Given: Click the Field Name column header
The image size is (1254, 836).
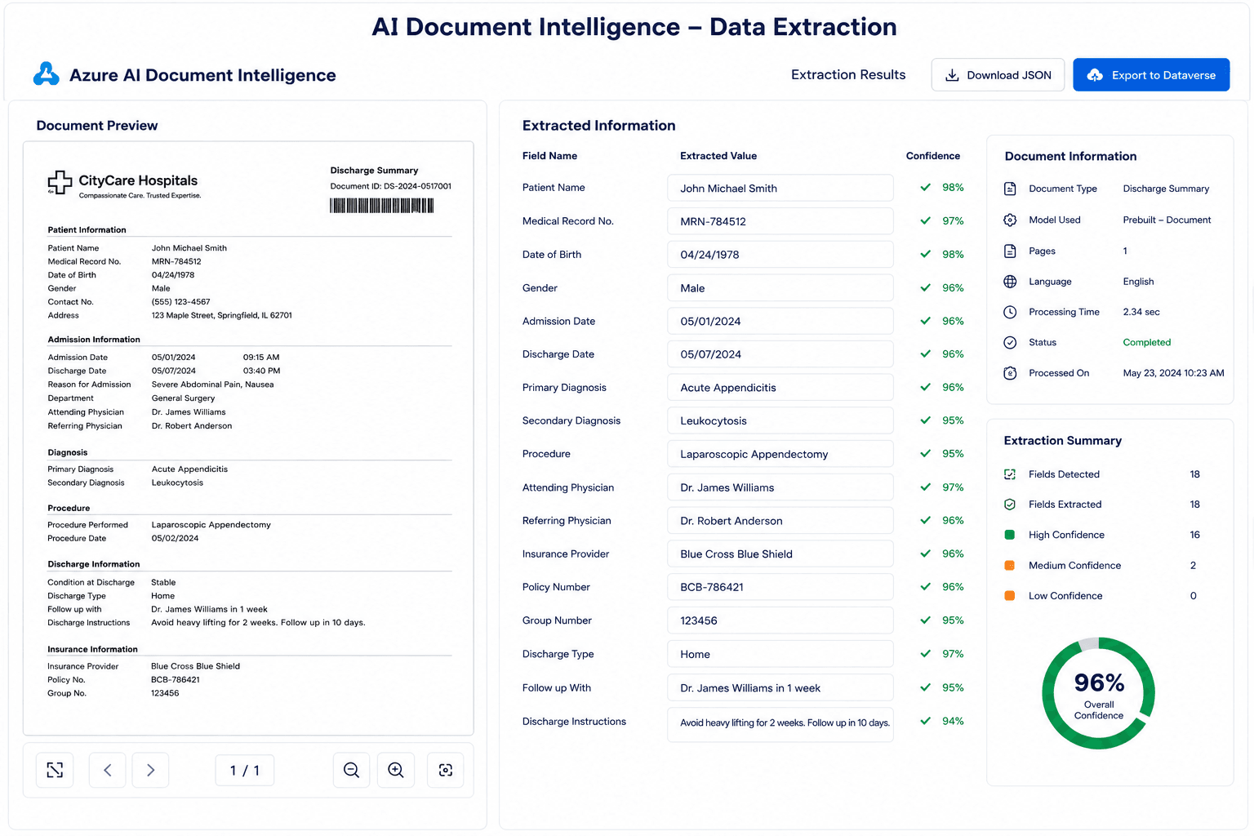Looking at the screenshot, I should tap(549, 156).
